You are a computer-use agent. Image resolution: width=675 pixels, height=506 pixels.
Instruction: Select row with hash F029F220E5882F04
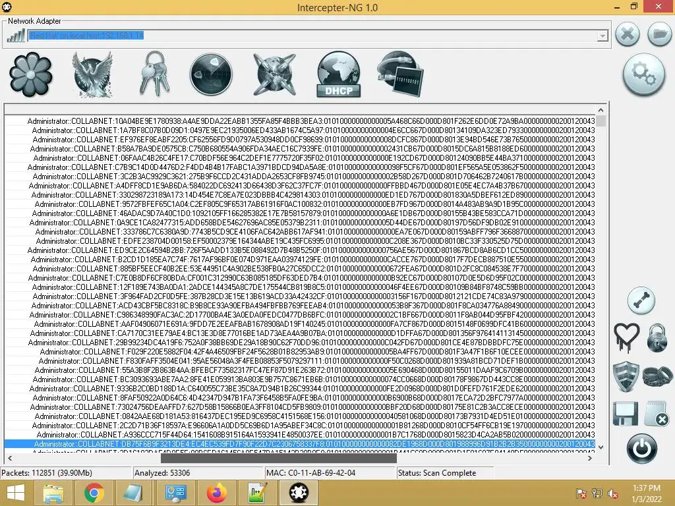point(300,352)
